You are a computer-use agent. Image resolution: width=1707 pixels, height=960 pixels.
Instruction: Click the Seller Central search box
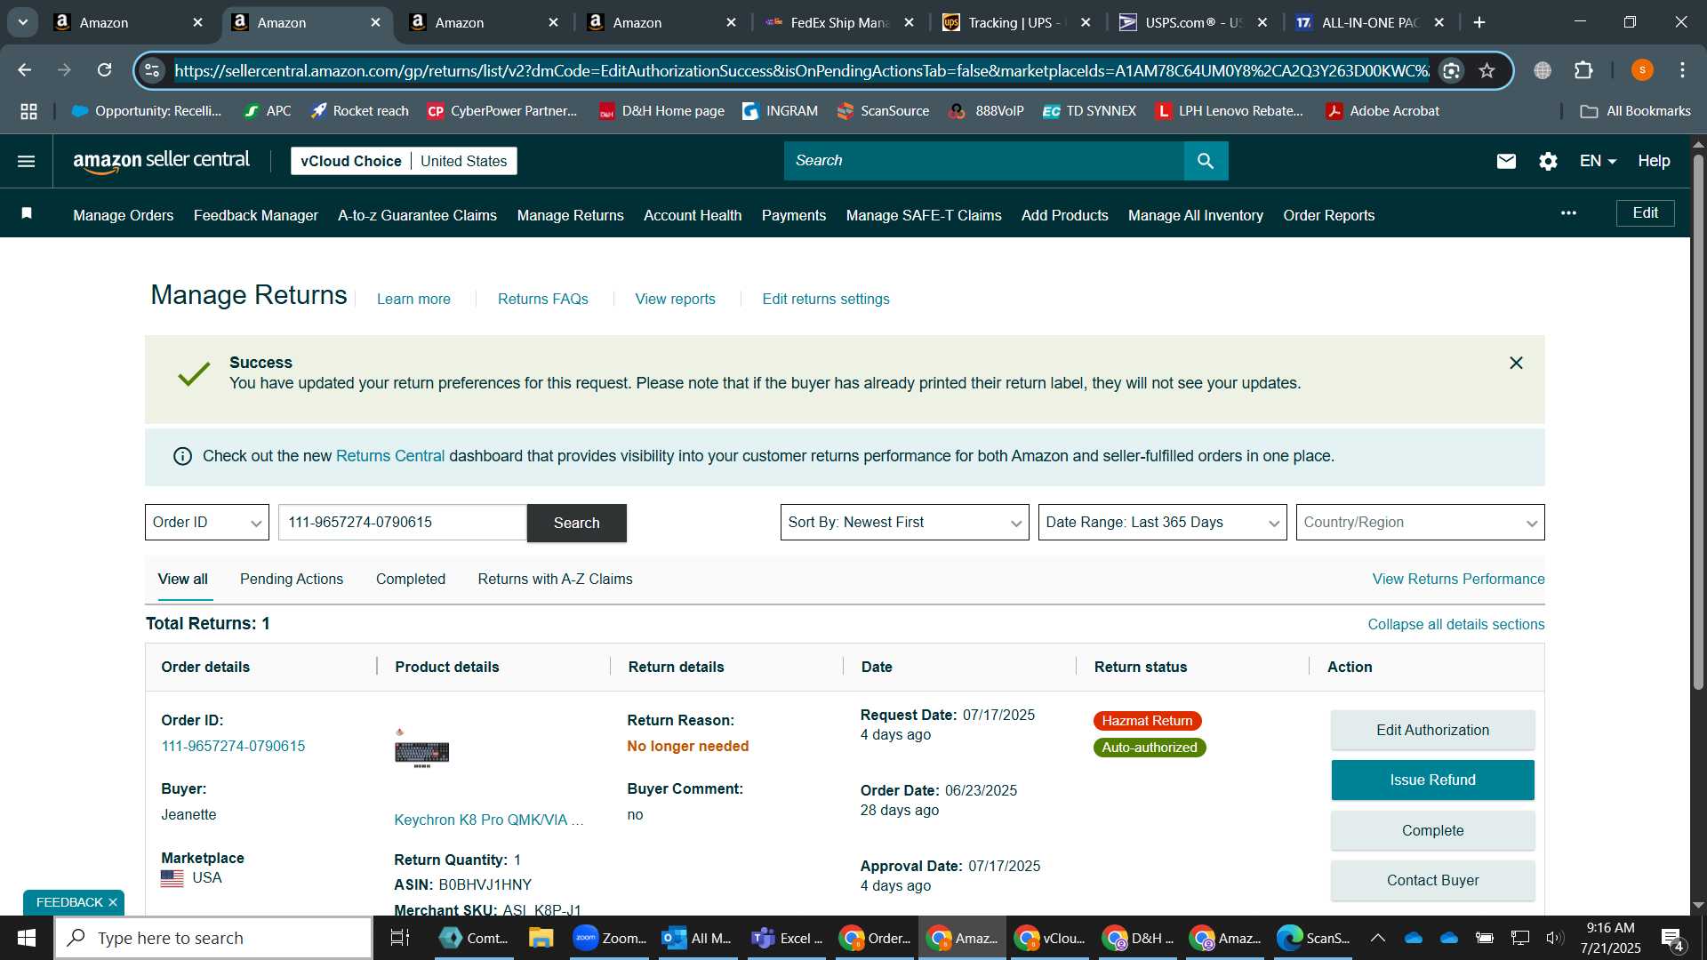point(984,161)
